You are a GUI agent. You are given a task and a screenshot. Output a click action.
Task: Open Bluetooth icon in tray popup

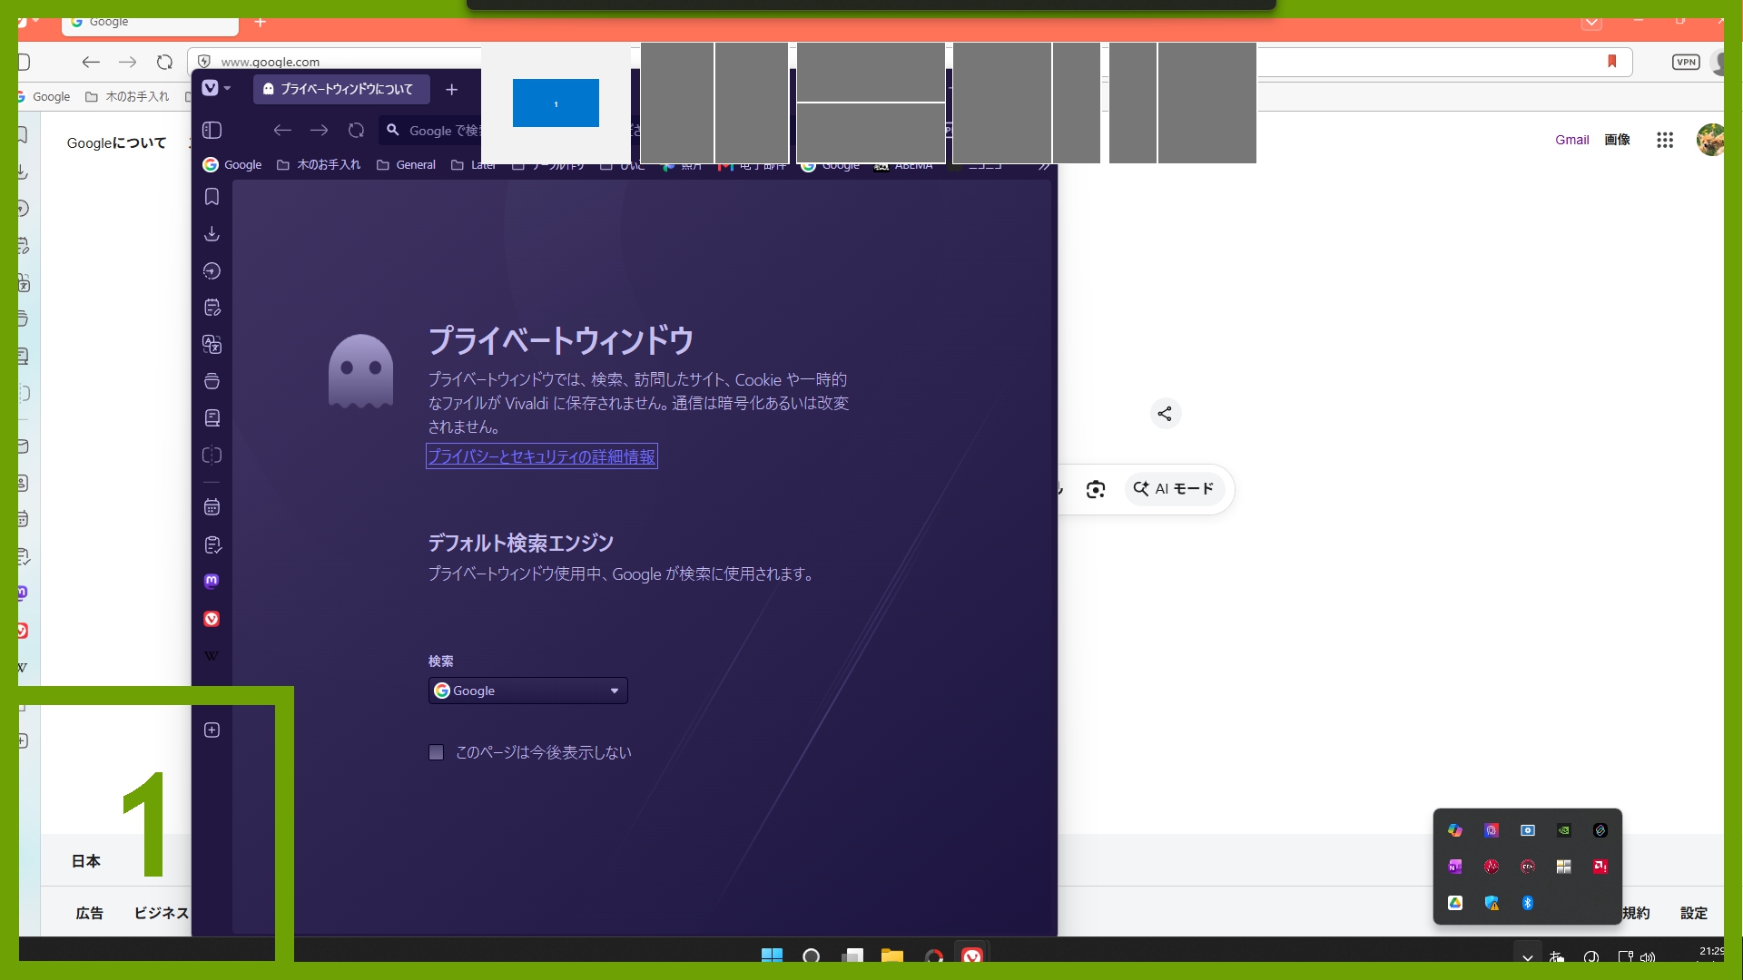tap(1528, 903)
